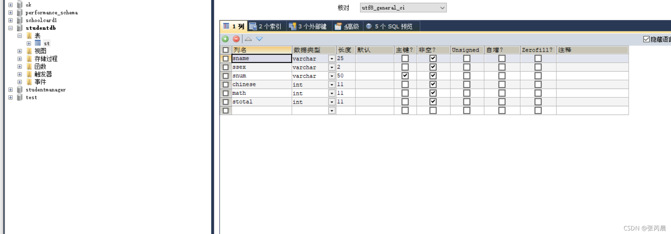The width and height of the screenshot is (671, 234).
Task: Click the st table icon
Action: 38,43
